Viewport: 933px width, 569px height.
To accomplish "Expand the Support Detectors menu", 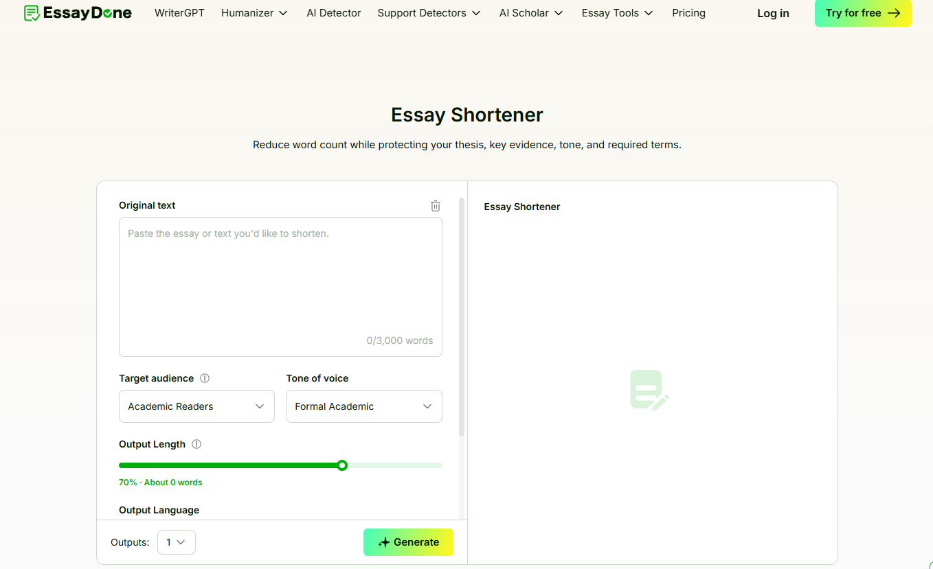I will tap(429, 13).
